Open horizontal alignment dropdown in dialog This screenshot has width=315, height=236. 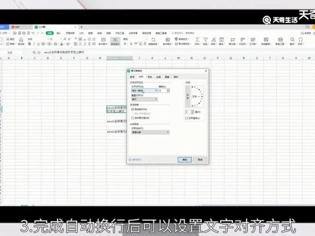coord(144,90)
